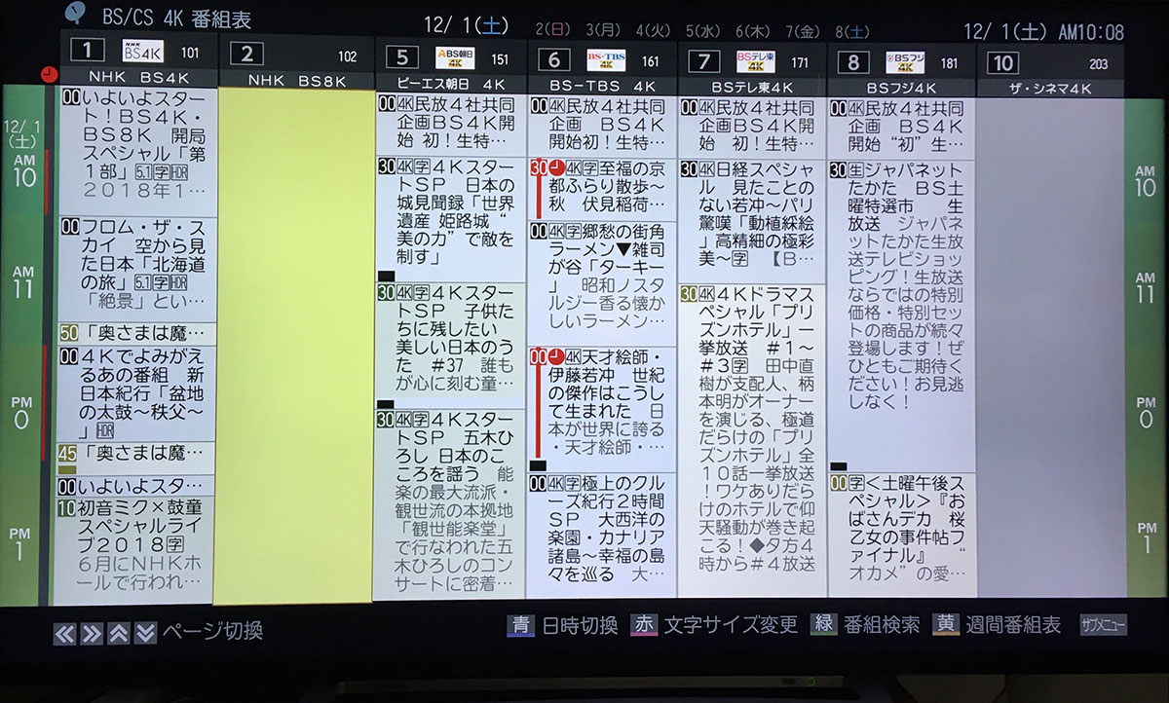Image resolution: width=1169 pixels, height=703 pixels.
Task: Select program 新日本紀行 盆地の太鼓〜秩父〜
Action: [137, 393]
